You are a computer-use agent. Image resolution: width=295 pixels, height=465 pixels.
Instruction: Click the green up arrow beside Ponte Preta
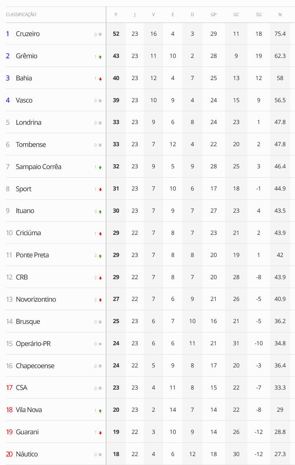tap(100, 256)
